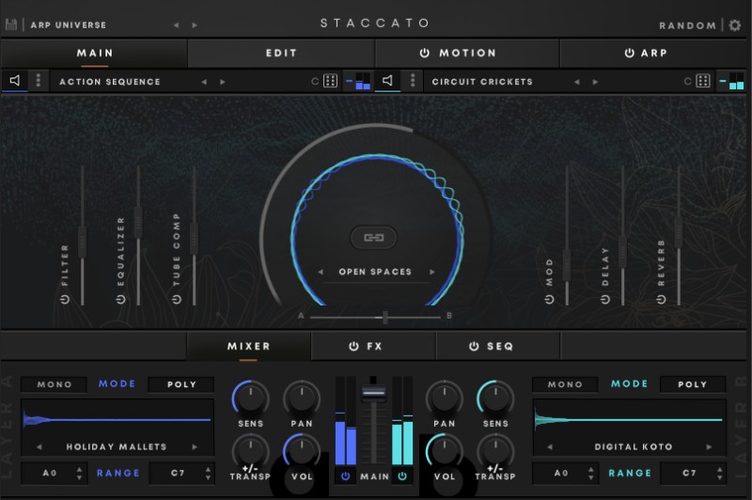Mute layer B using the speaker icon
The image size is (752, 500).
(x=388, y=81)
